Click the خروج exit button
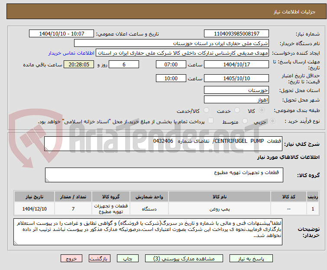327x270 pixels. tap(71, 259)
